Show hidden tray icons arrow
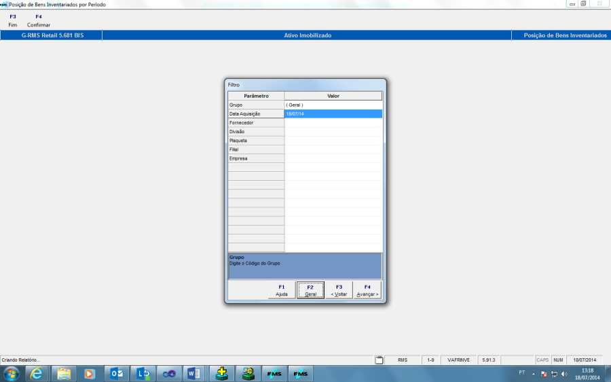Viewport: 611px width, 382px height. point(534,375)
